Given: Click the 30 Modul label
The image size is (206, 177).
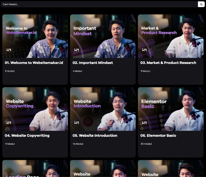Looking at the screenshot, I should click(x=146, y=144).
